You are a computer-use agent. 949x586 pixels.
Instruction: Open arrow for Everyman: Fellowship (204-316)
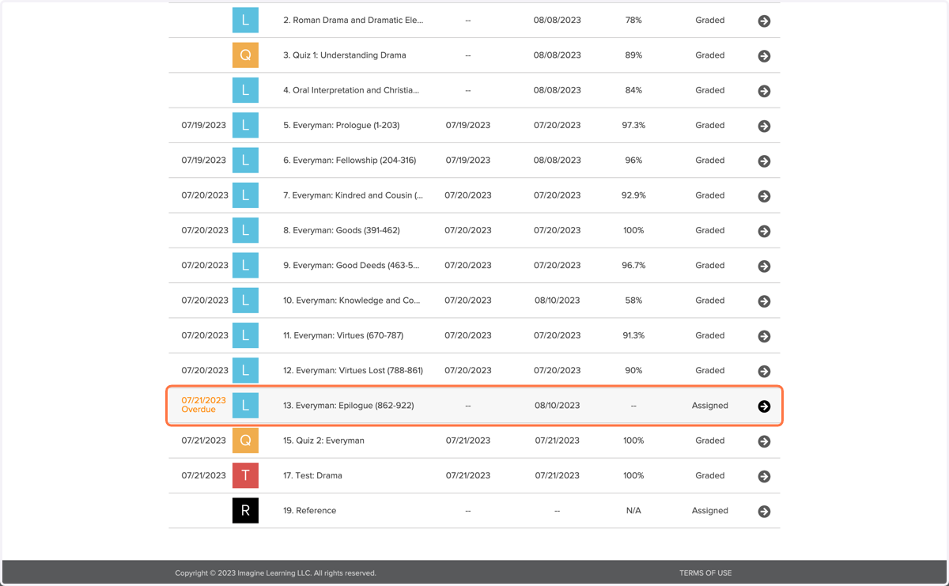764,161
